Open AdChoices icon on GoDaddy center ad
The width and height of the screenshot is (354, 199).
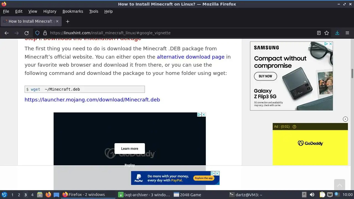199,114
